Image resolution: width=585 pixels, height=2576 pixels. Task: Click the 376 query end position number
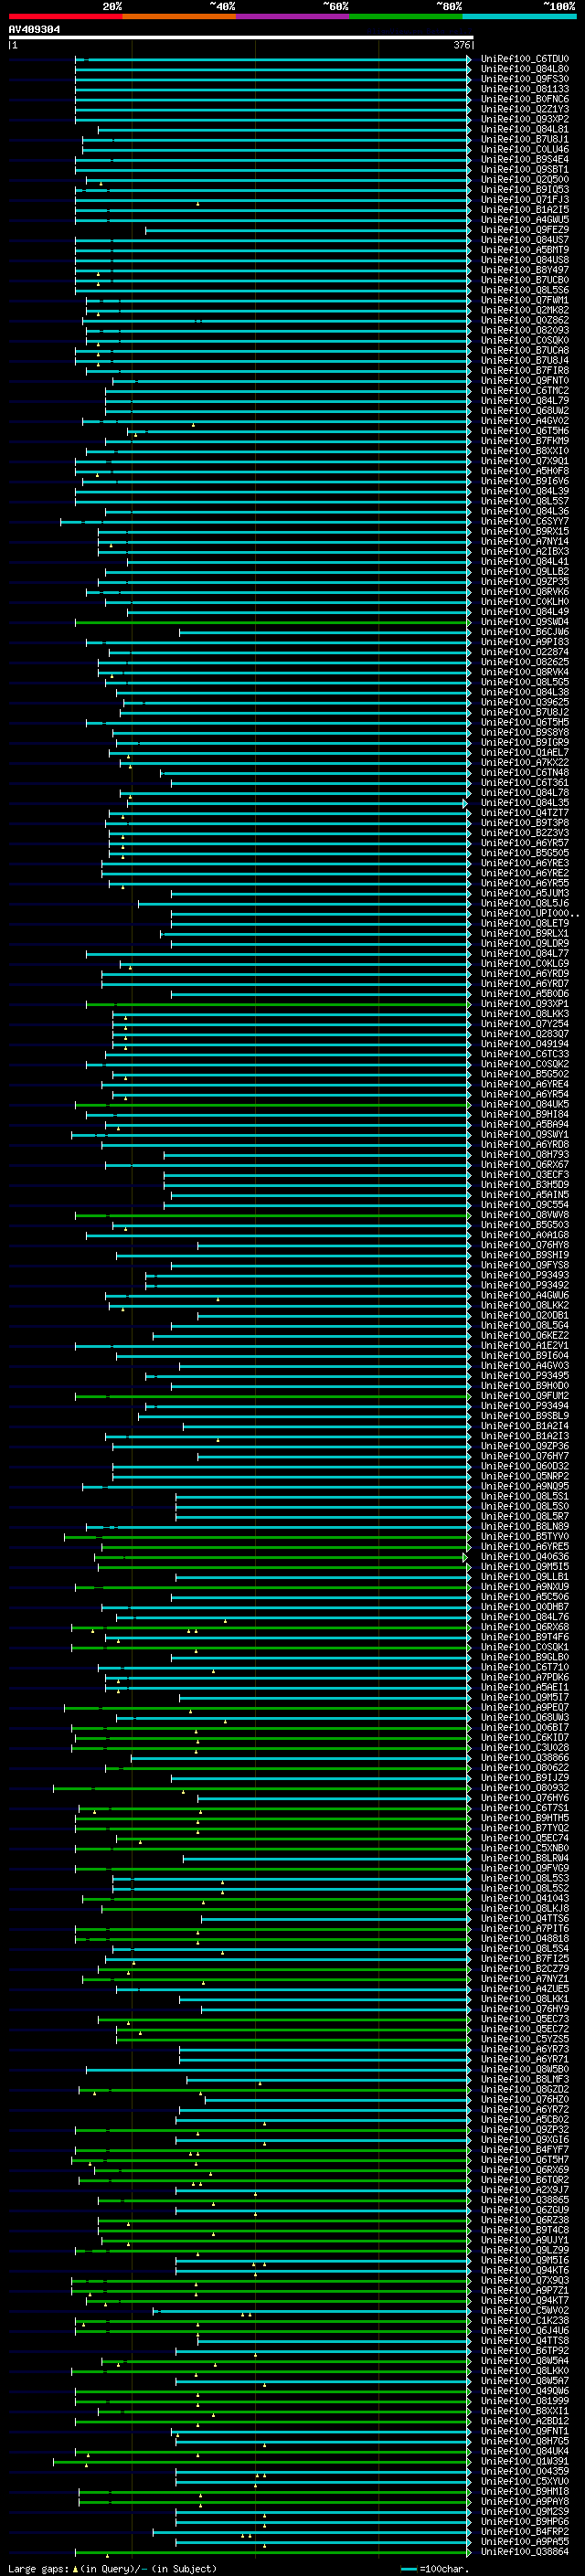(x=462, y=45)
